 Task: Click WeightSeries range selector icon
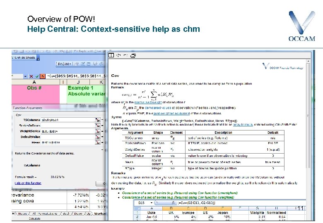pyautogui.click(x=98, y=131)
